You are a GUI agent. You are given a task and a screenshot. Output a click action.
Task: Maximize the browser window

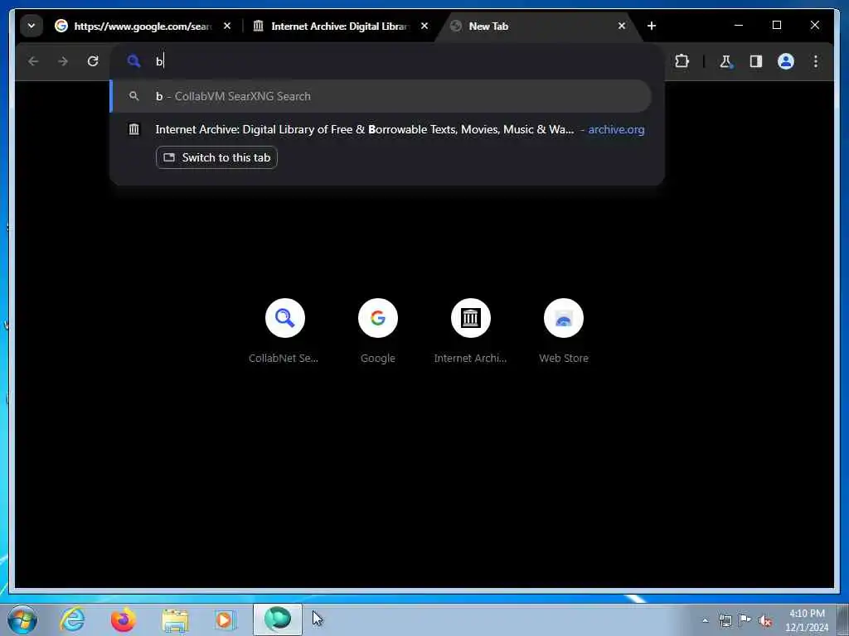(776, 26)
